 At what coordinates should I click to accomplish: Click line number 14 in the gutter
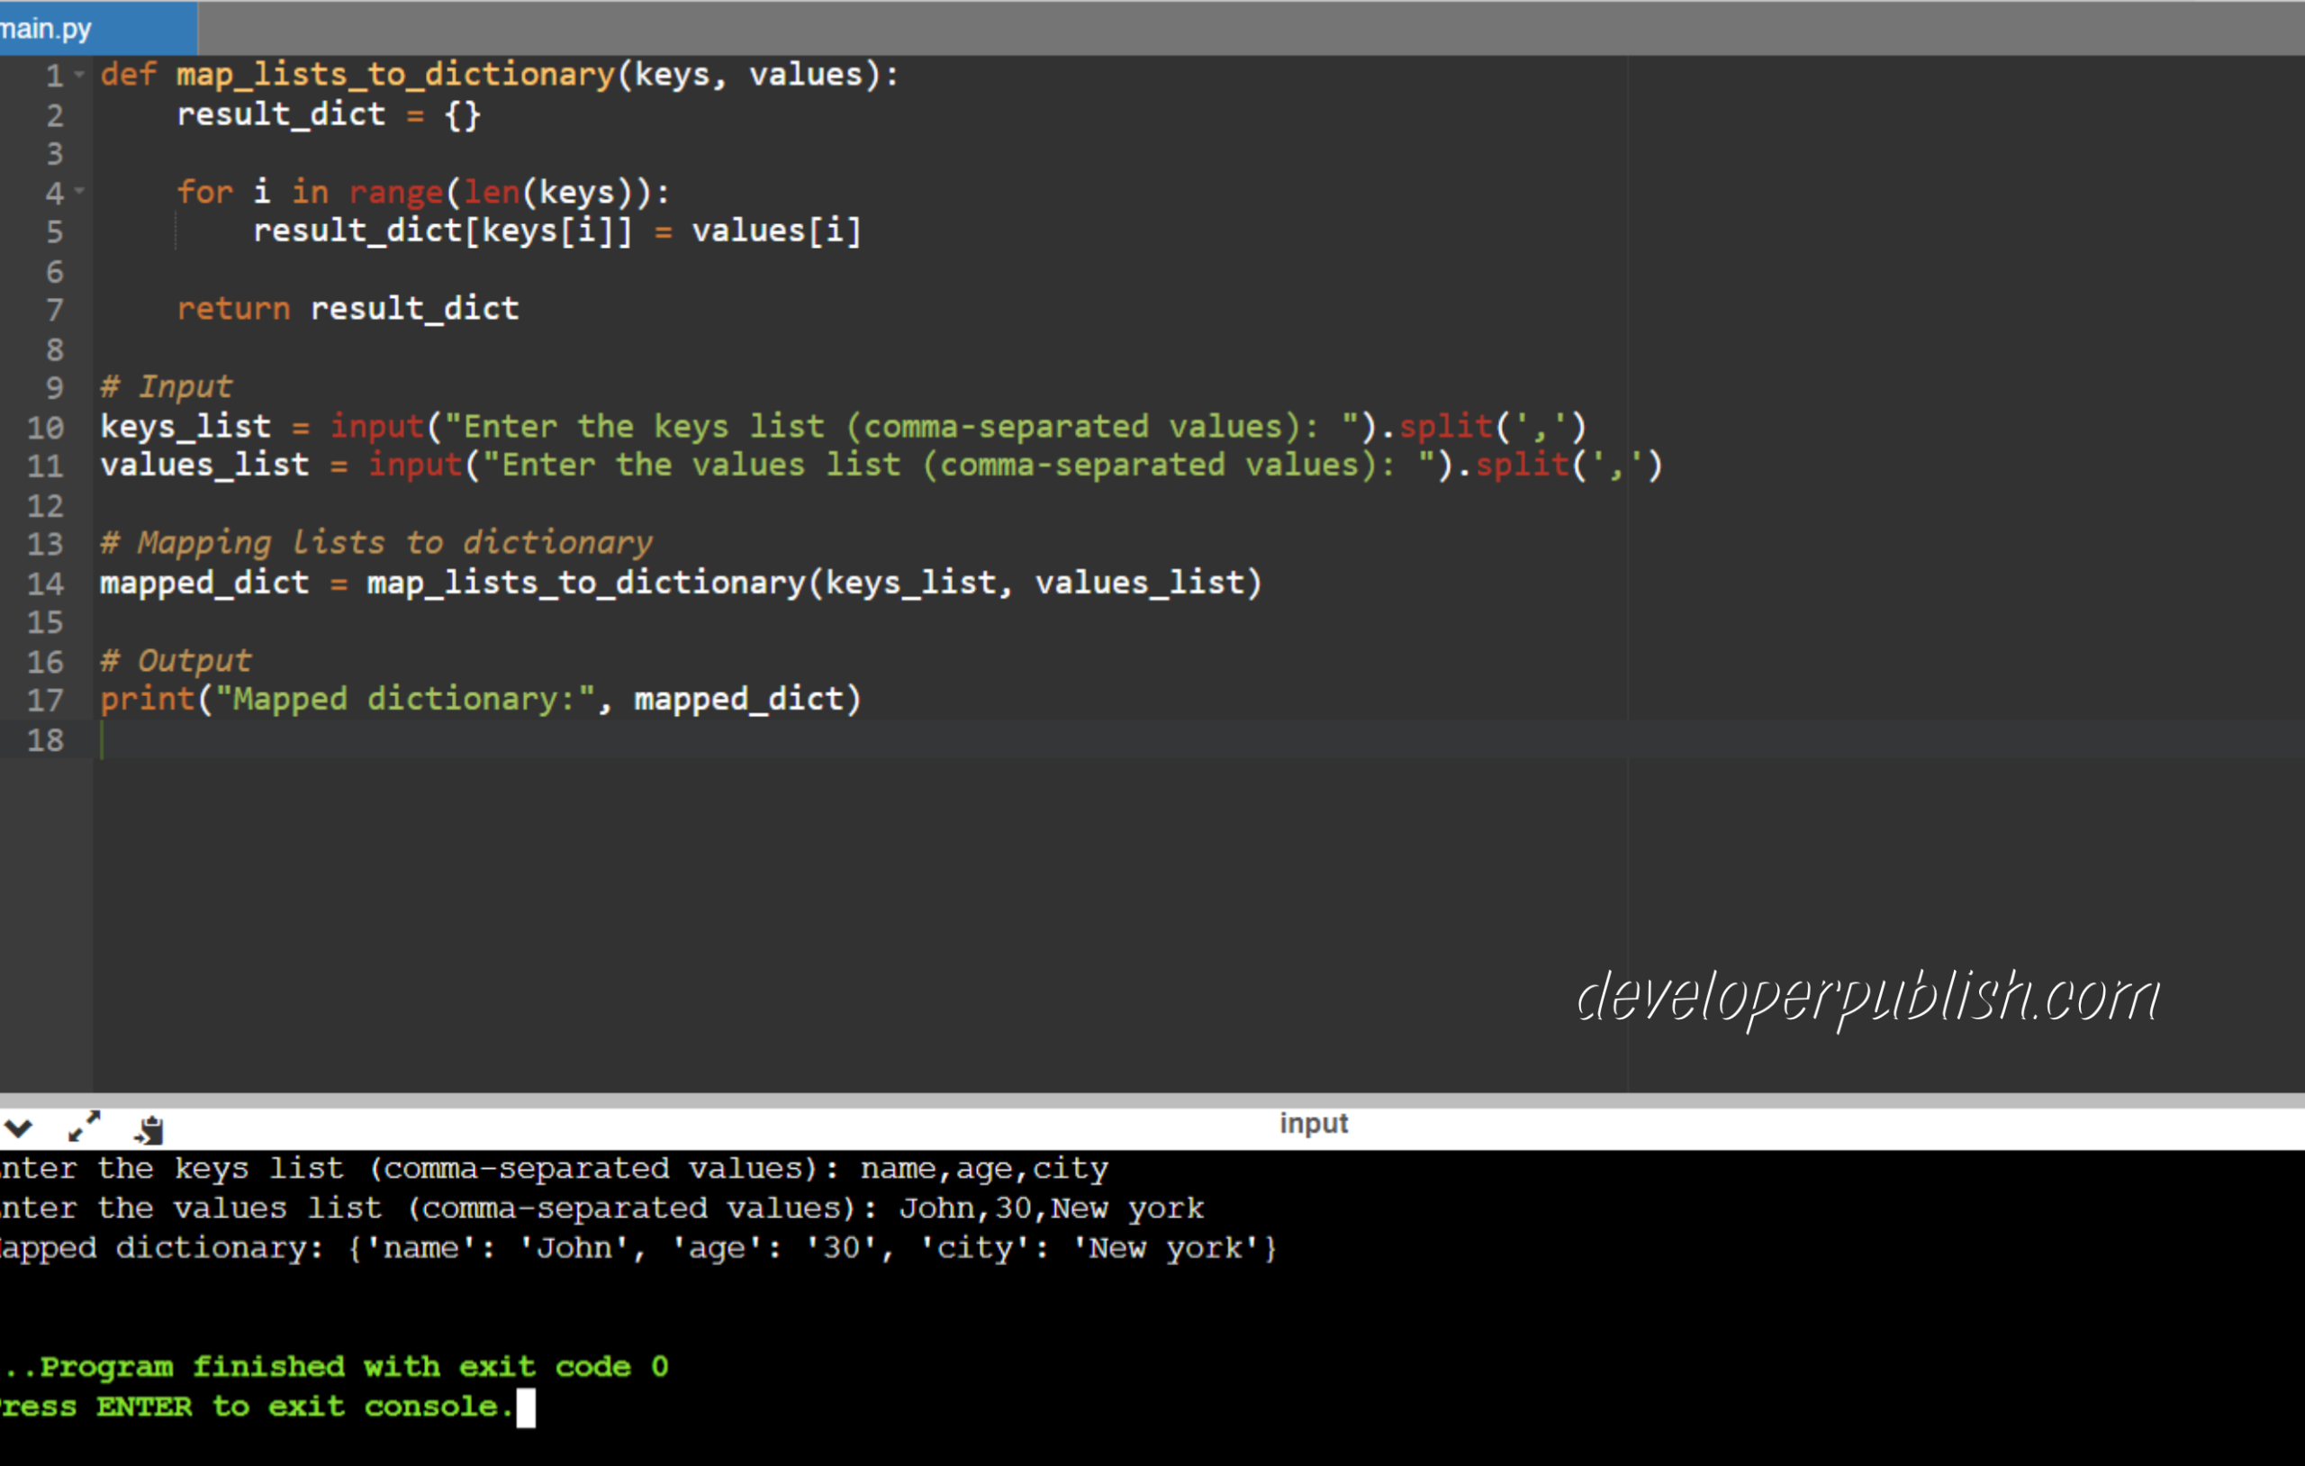(x=45, y=584)
